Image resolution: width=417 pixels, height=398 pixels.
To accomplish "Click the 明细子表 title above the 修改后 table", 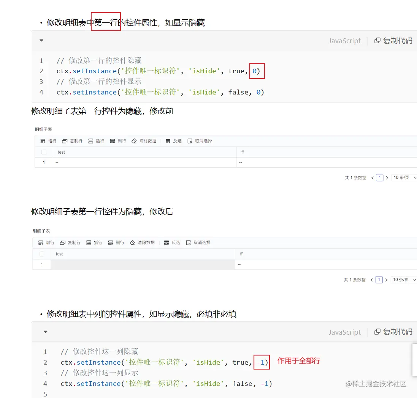I will pos(41,231).
